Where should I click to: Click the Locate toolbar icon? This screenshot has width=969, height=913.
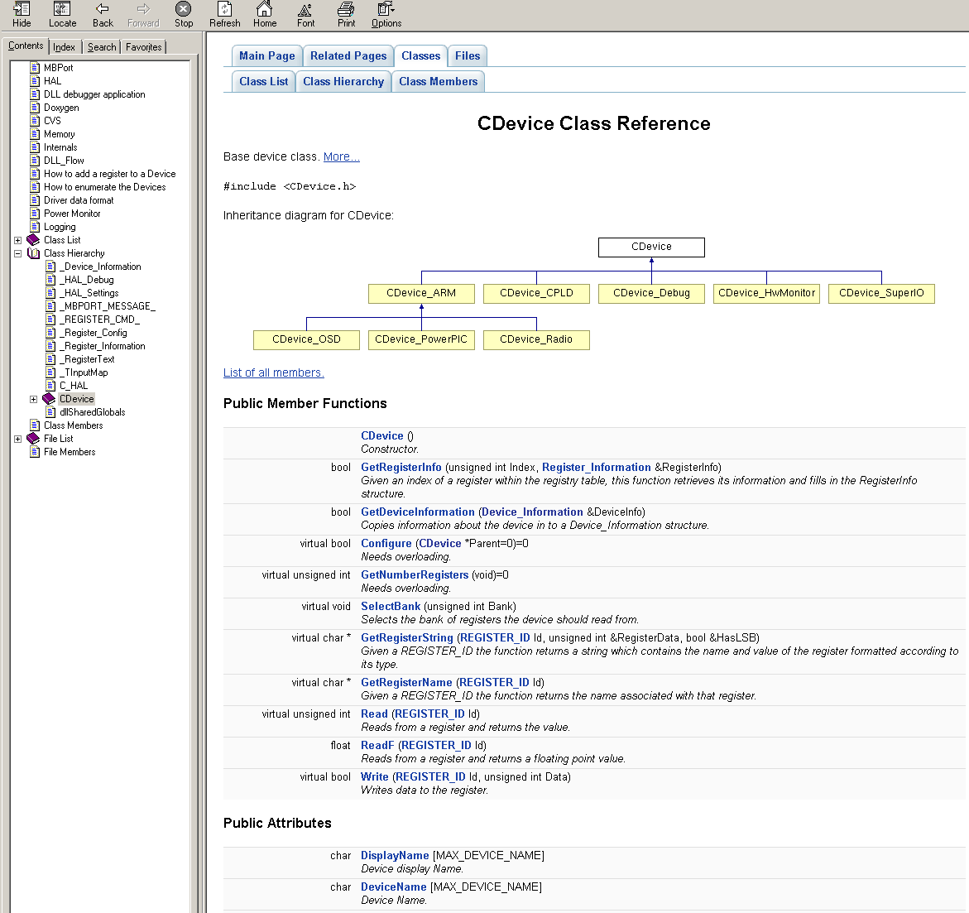(62, 14)
